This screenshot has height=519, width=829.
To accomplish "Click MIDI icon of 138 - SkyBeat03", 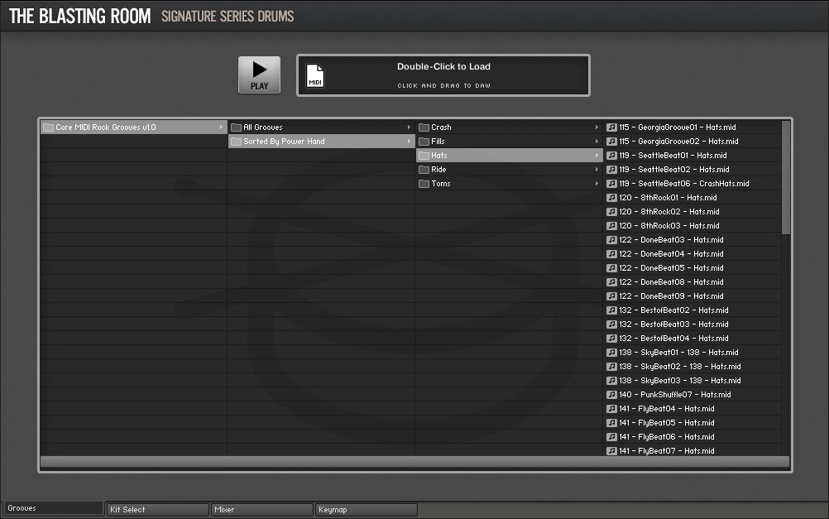I will click(x=611, y=381).
